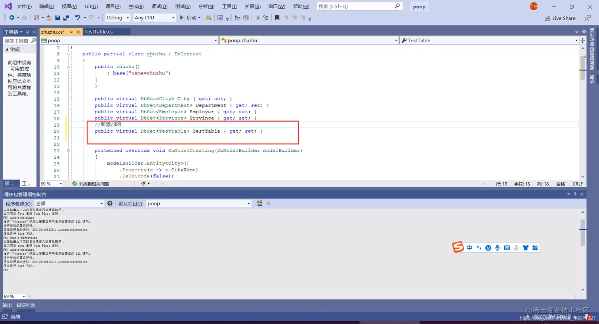This screenshot has width=599, height=324.
Task: Open the Any CPU platform dropdown
Action: click(155, 17)
